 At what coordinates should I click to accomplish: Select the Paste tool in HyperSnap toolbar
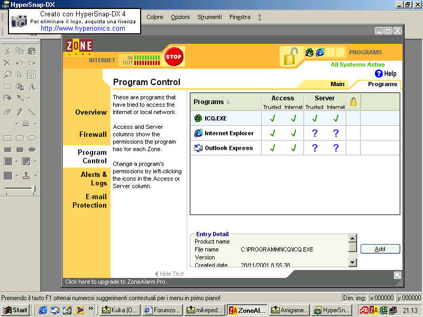pyautogui.click(x=32, y=51)
